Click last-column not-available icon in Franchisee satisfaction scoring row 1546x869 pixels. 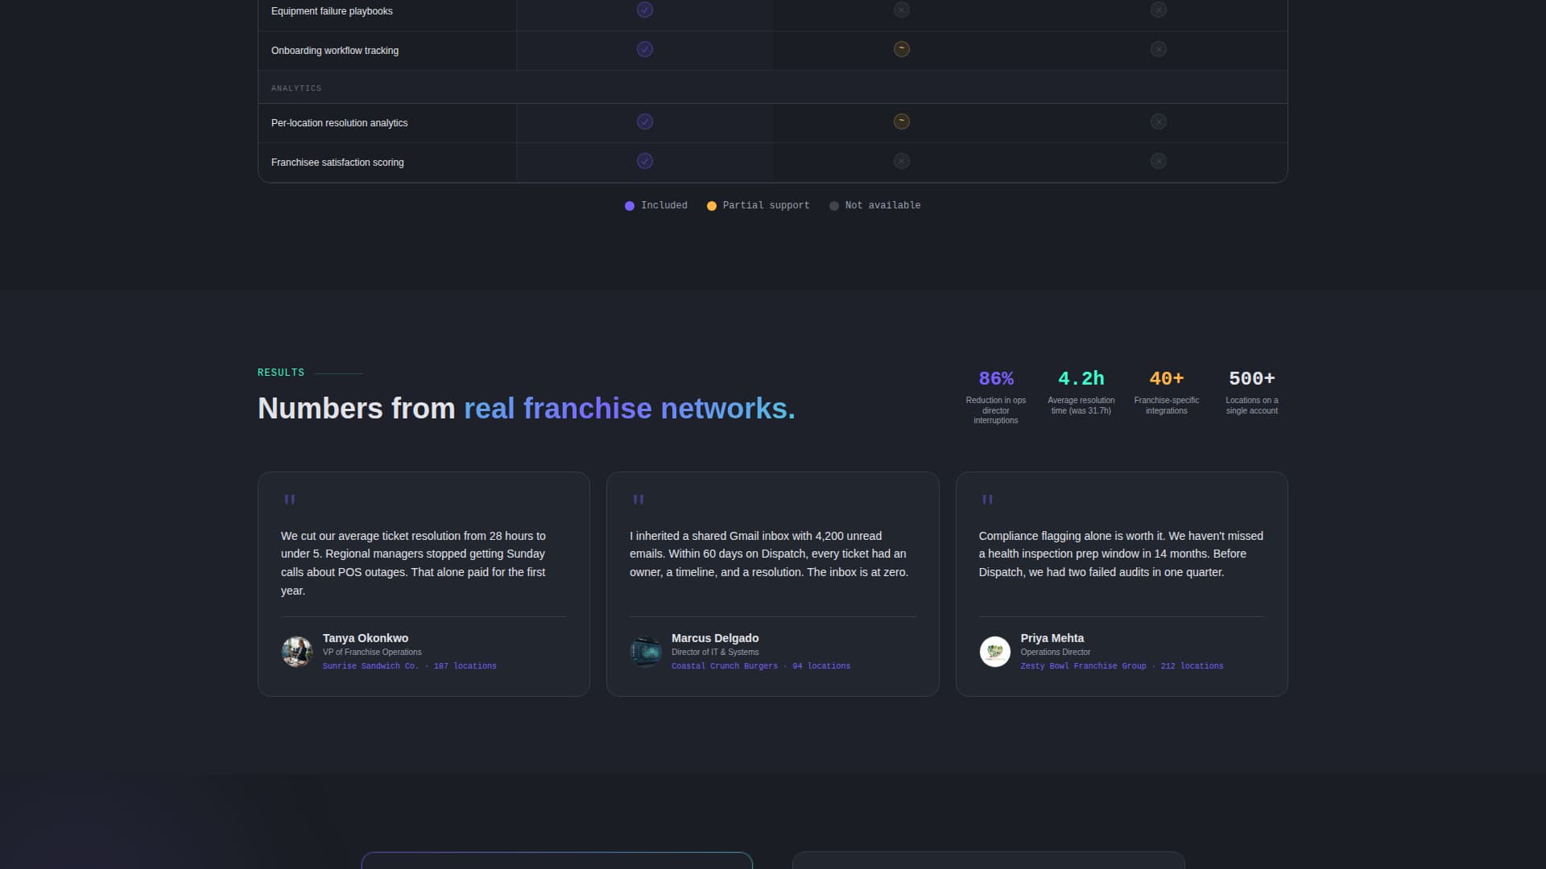point(1159,161)
